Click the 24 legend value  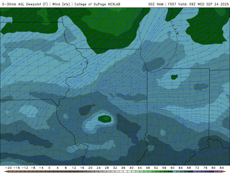point(99,168)
